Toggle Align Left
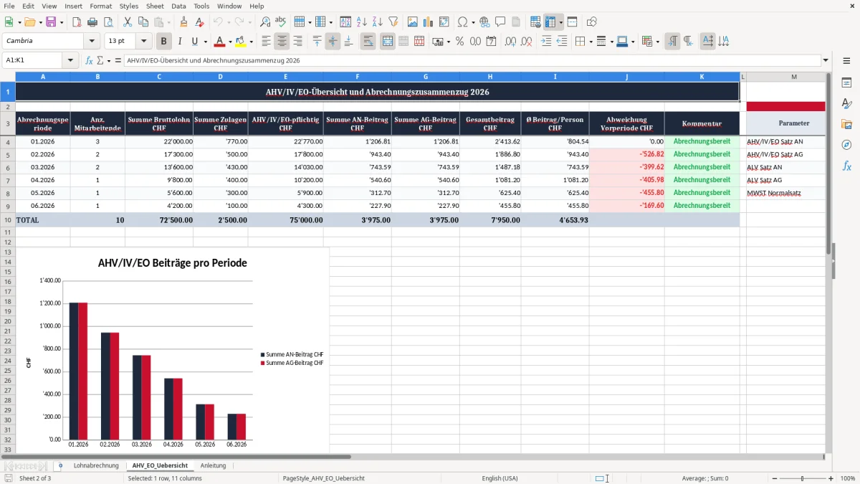Viewport: 860px width, 484px height. coord(266,42)
